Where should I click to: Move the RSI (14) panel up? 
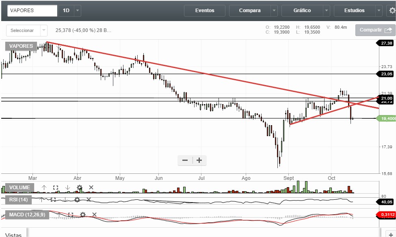click(41, 200)
